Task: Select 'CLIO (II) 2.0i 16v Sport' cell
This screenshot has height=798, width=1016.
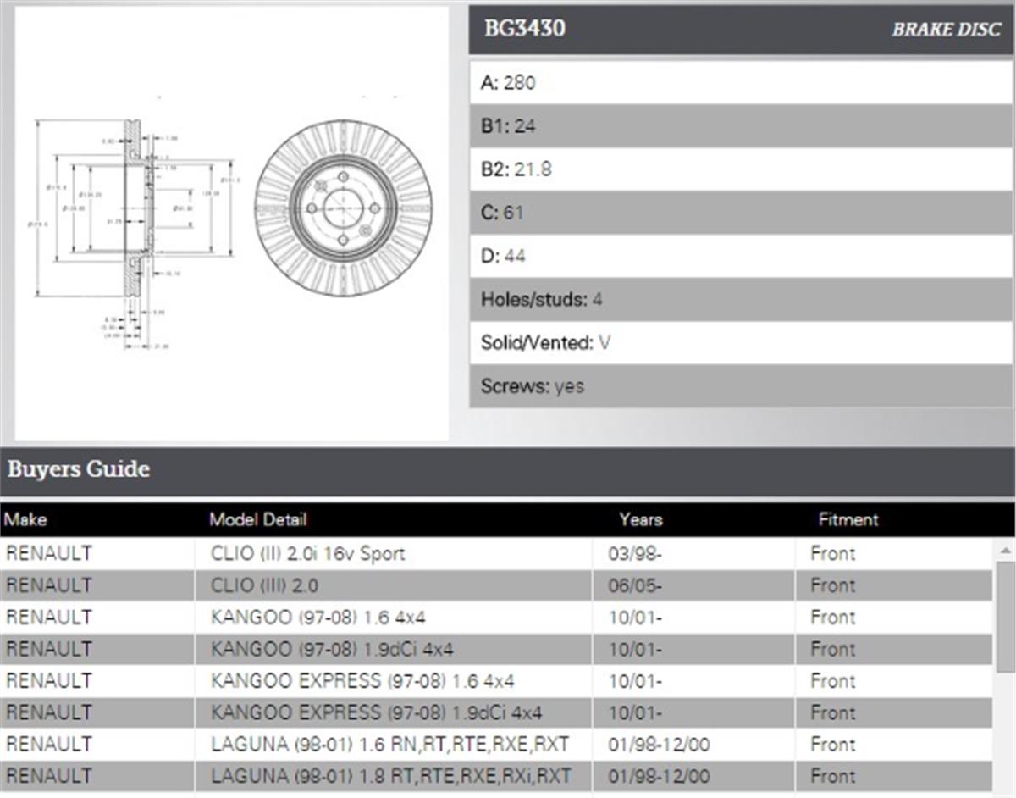Action: click(394, 553)
